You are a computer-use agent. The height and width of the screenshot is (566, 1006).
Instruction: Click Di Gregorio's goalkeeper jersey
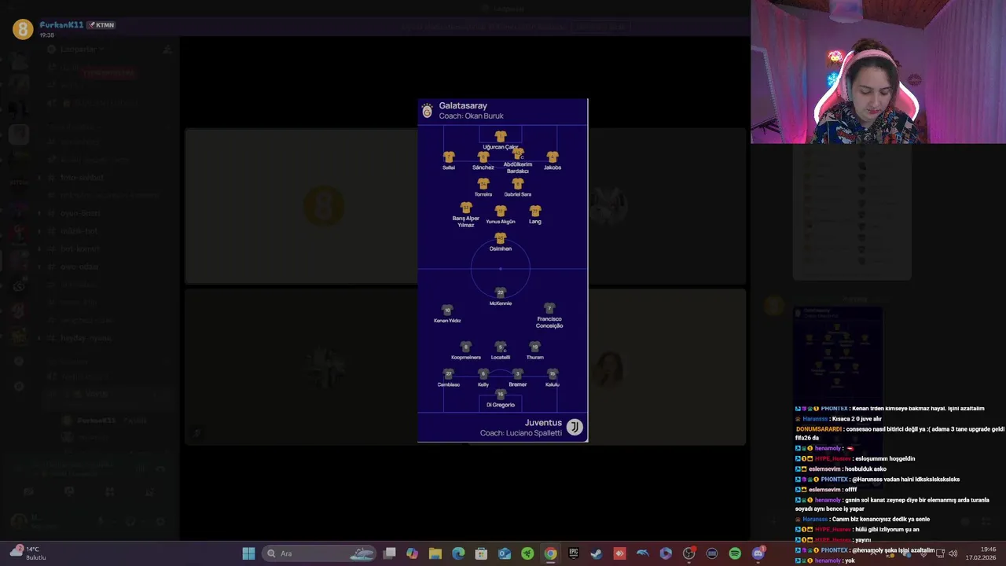[x=501, y=395]
